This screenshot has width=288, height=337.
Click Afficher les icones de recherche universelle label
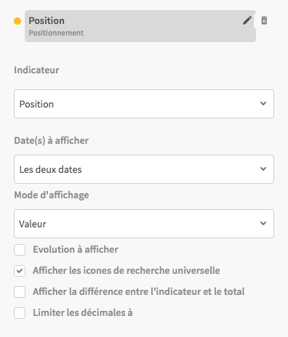click(x=127, y=270)
